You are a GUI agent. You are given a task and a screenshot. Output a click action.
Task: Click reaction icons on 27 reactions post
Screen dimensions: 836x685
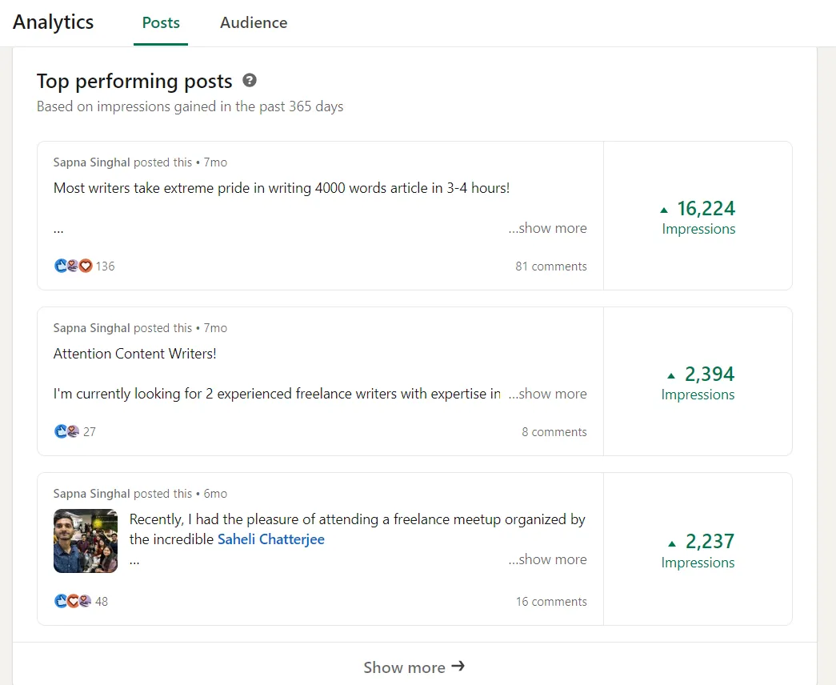point(67,431)
